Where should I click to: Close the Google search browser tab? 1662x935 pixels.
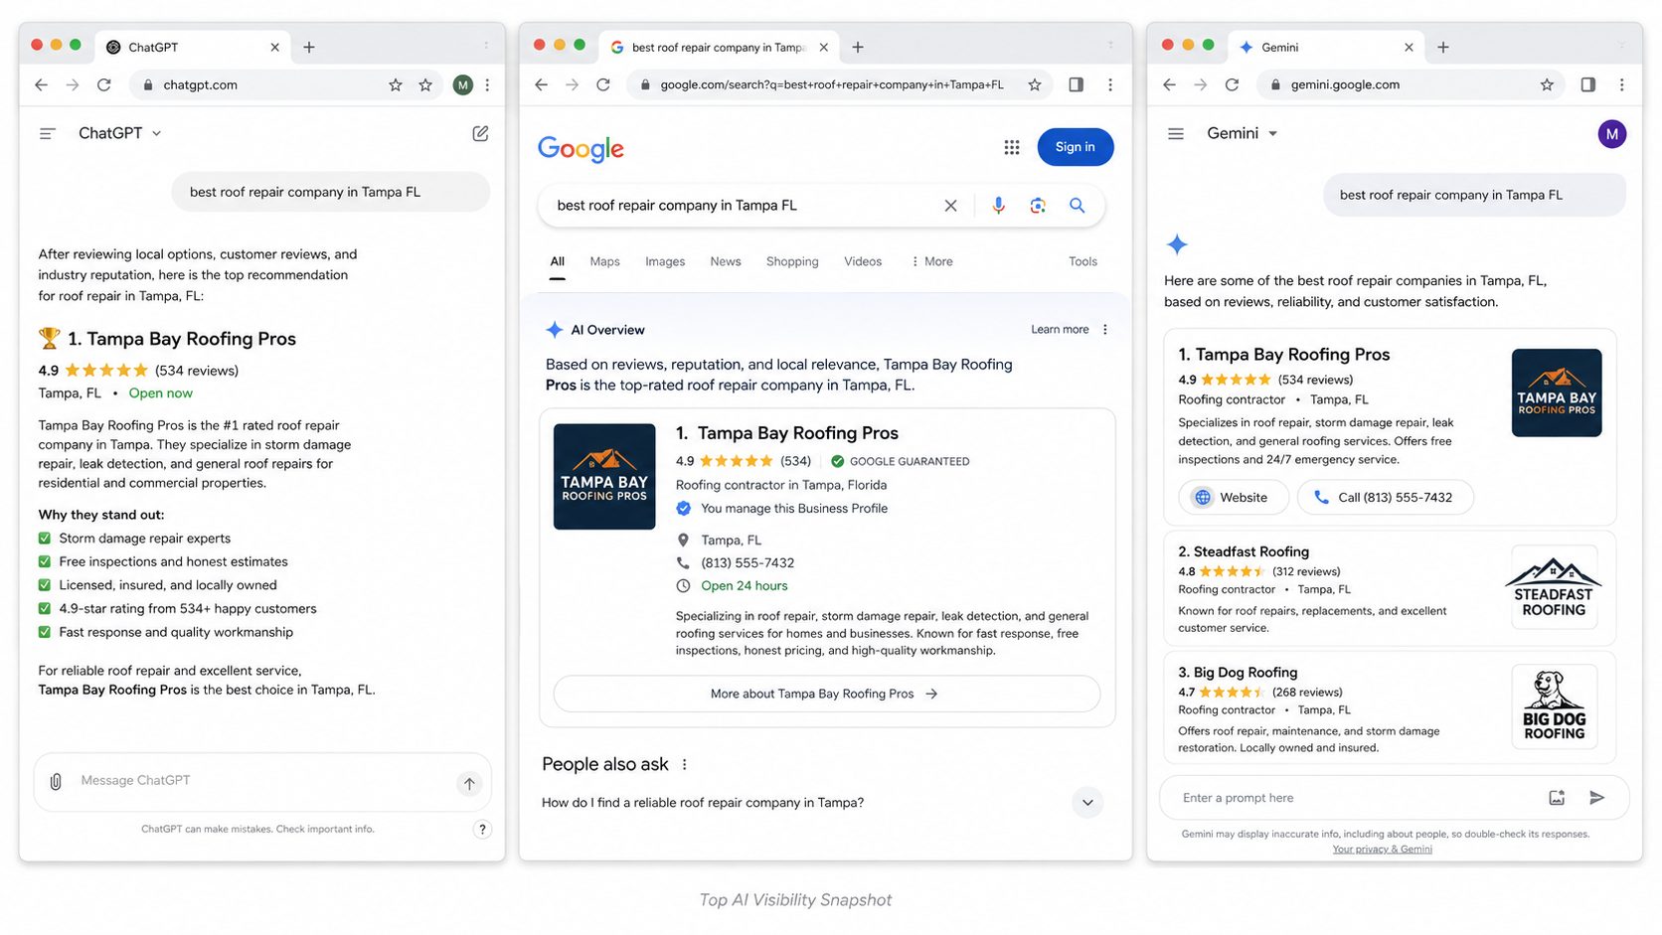click(x=823, y=47)
